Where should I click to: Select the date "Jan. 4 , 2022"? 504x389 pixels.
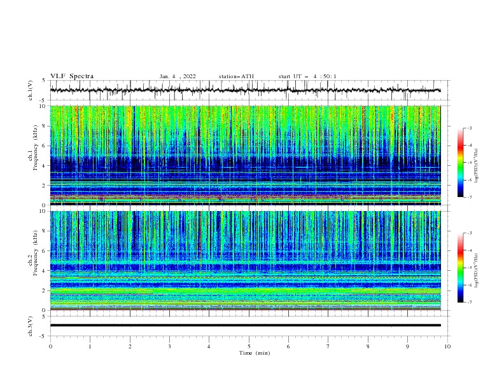point(178,76)
